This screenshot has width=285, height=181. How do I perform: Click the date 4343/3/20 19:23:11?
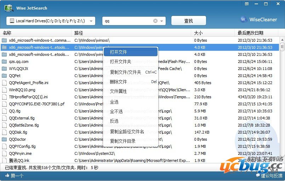point(255,97)
